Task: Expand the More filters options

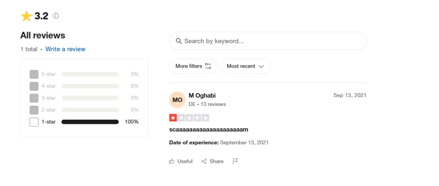Action: pos(193,66)
